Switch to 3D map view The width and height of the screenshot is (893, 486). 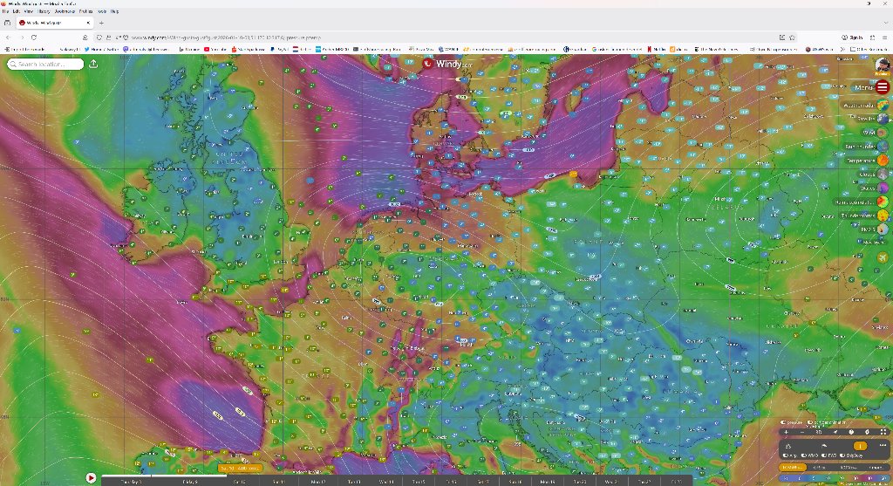tap(818, 432)
